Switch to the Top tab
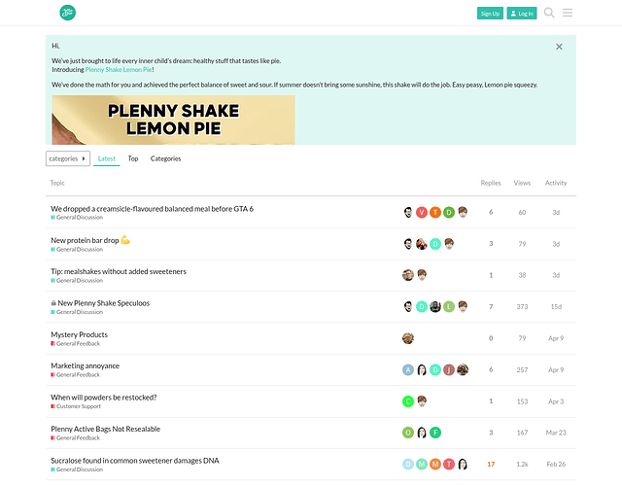This screenshot has width=622, height=486. point(133,158)
